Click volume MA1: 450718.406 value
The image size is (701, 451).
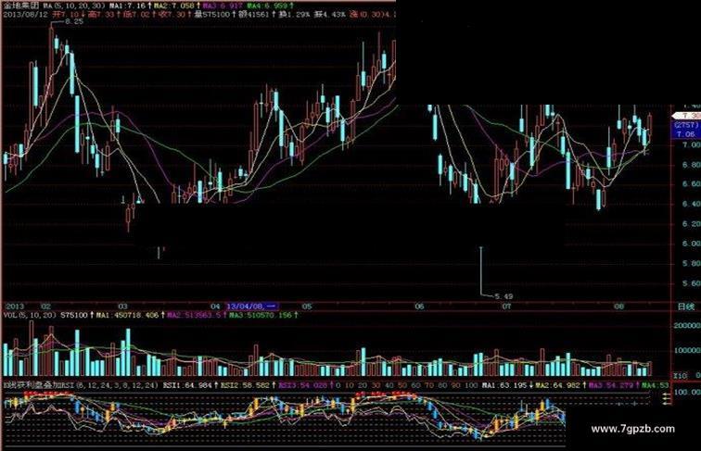128,315
